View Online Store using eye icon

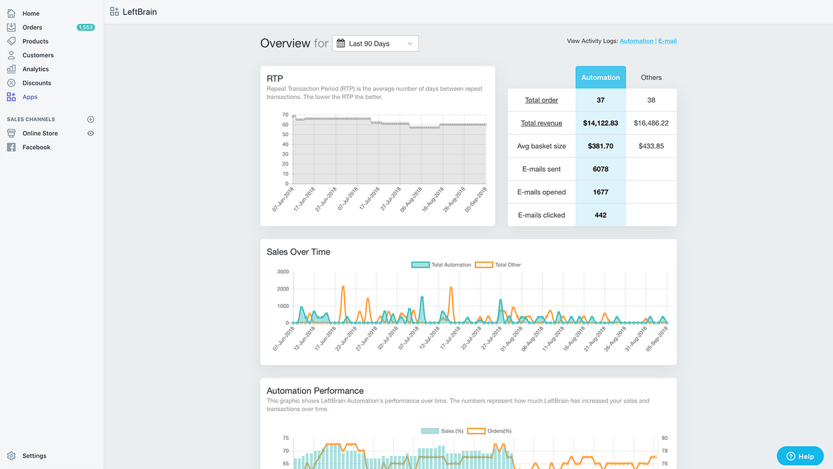pyautogui.click(x=90, y=134)
